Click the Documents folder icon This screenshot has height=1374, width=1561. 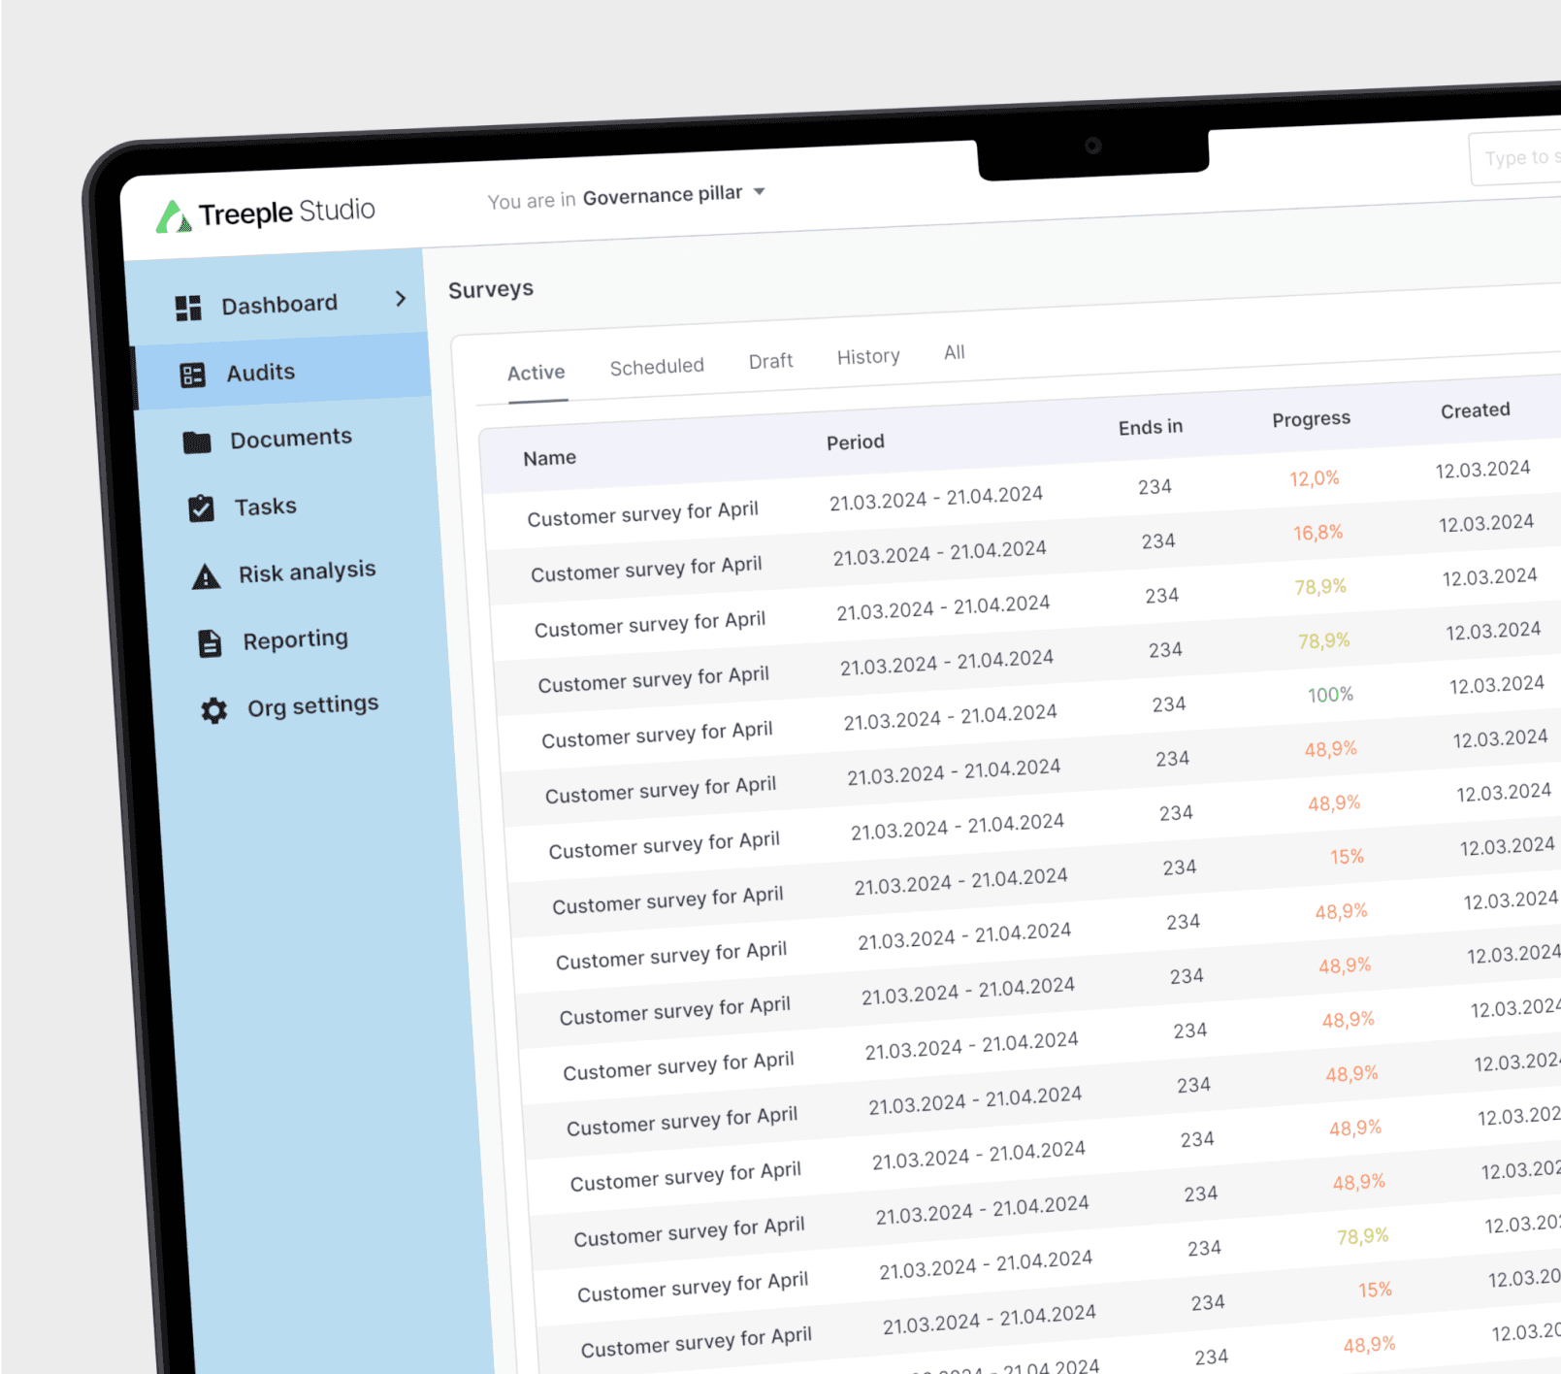click(x=197, y=440)
